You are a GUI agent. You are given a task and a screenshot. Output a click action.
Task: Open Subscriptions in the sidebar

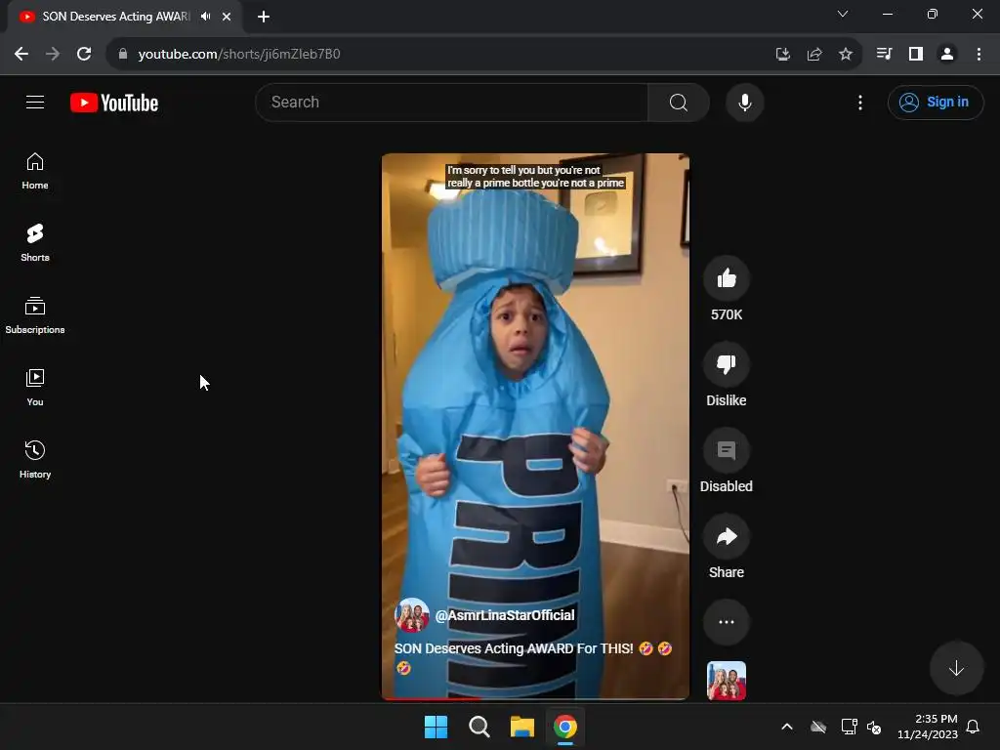point(35,315)
